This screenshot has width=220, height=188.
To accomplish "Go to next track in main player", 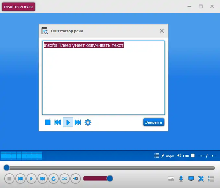I will point(43,179).
